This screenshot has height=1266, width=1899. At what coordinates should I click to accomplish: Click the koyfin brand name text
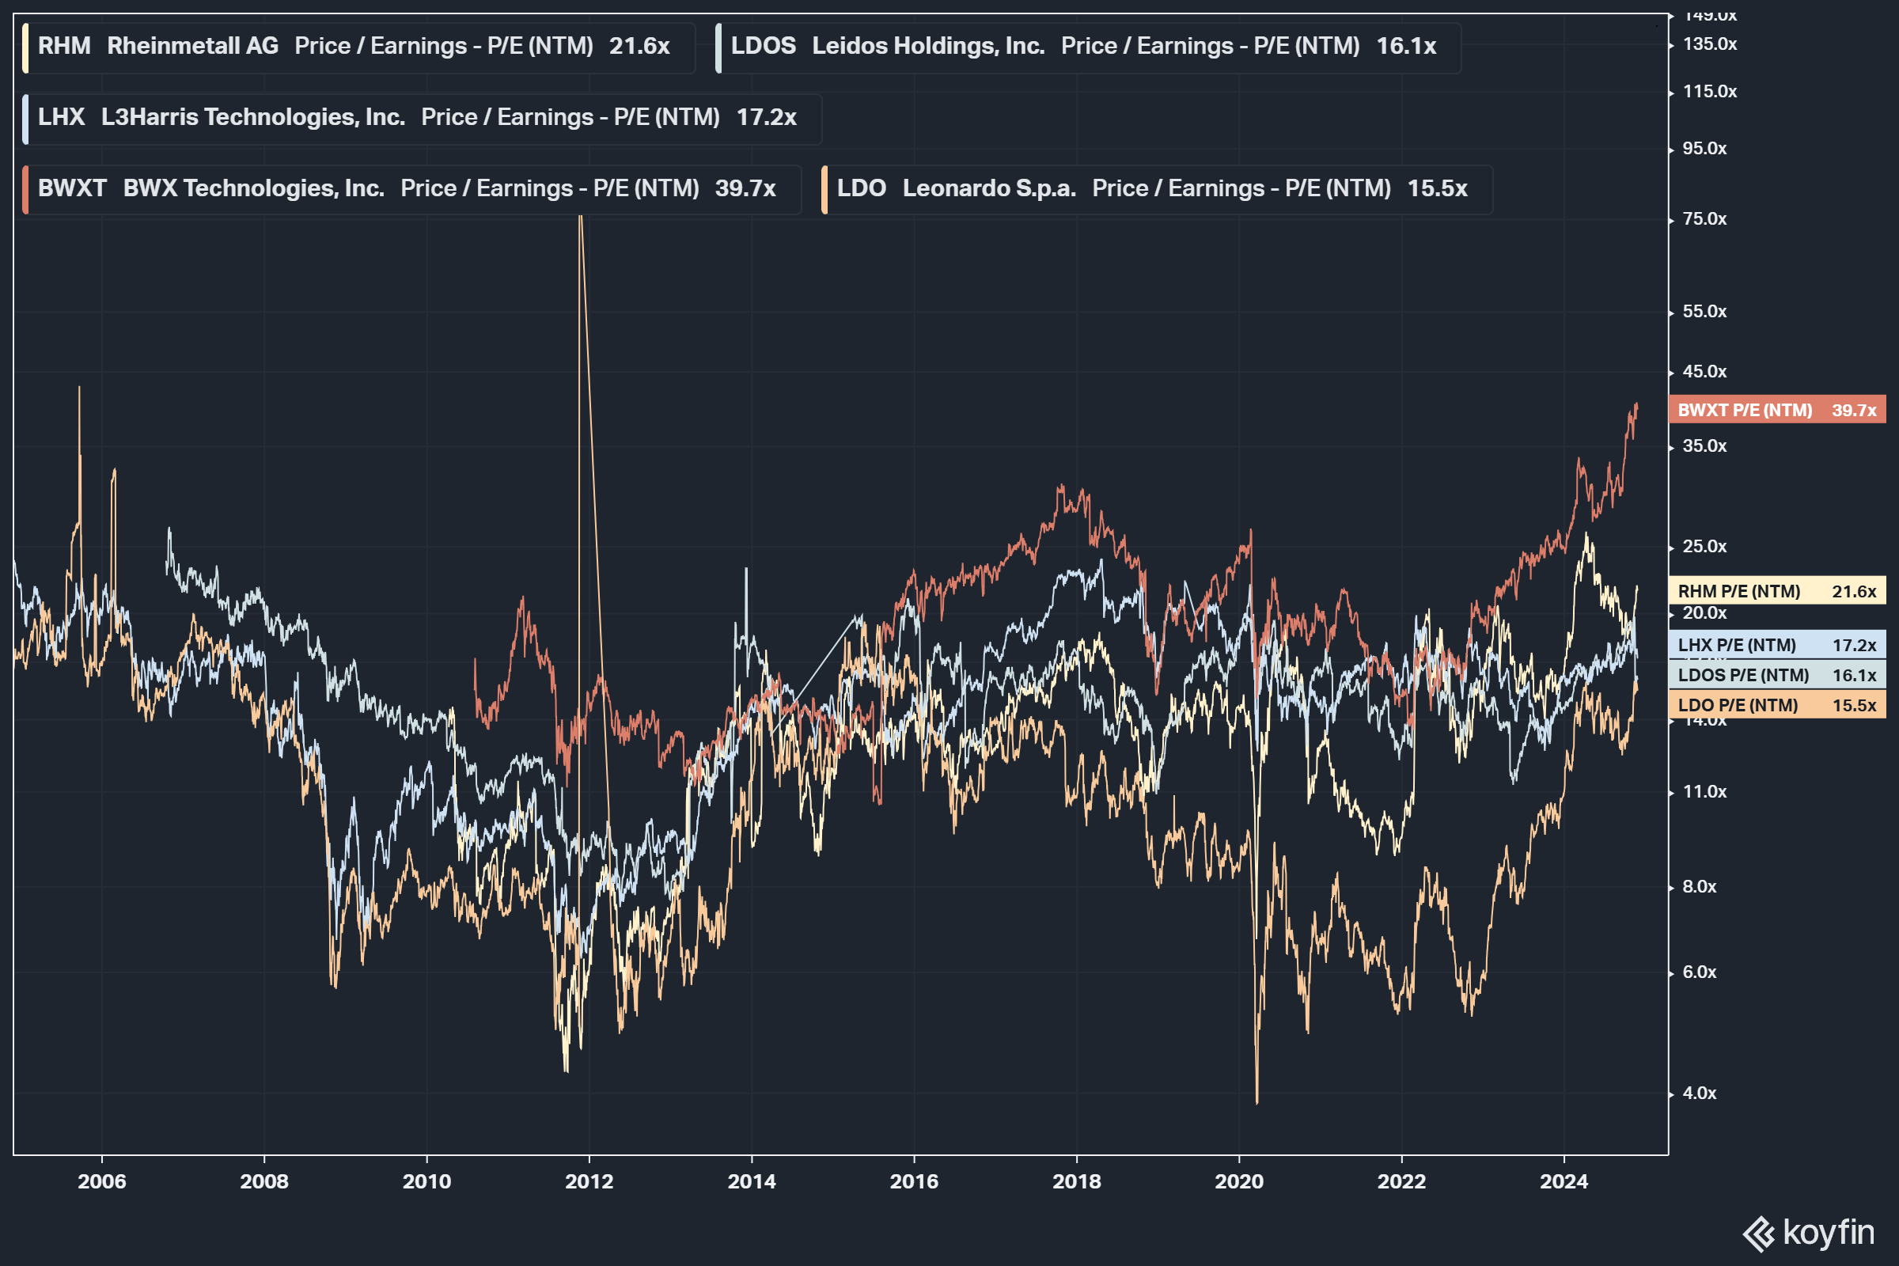click(1829, 1232)
